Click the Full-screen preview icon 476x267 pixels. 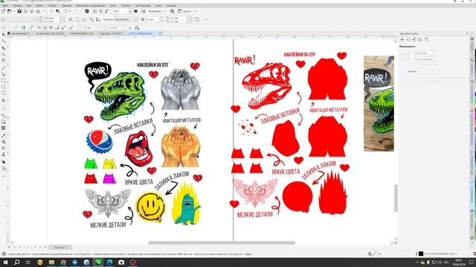(x=135, y=11)
